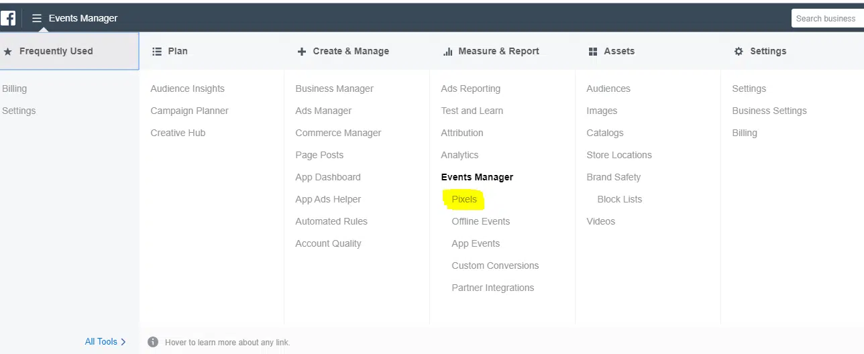Open the hamburger menu icon

(x=37, y=18)
